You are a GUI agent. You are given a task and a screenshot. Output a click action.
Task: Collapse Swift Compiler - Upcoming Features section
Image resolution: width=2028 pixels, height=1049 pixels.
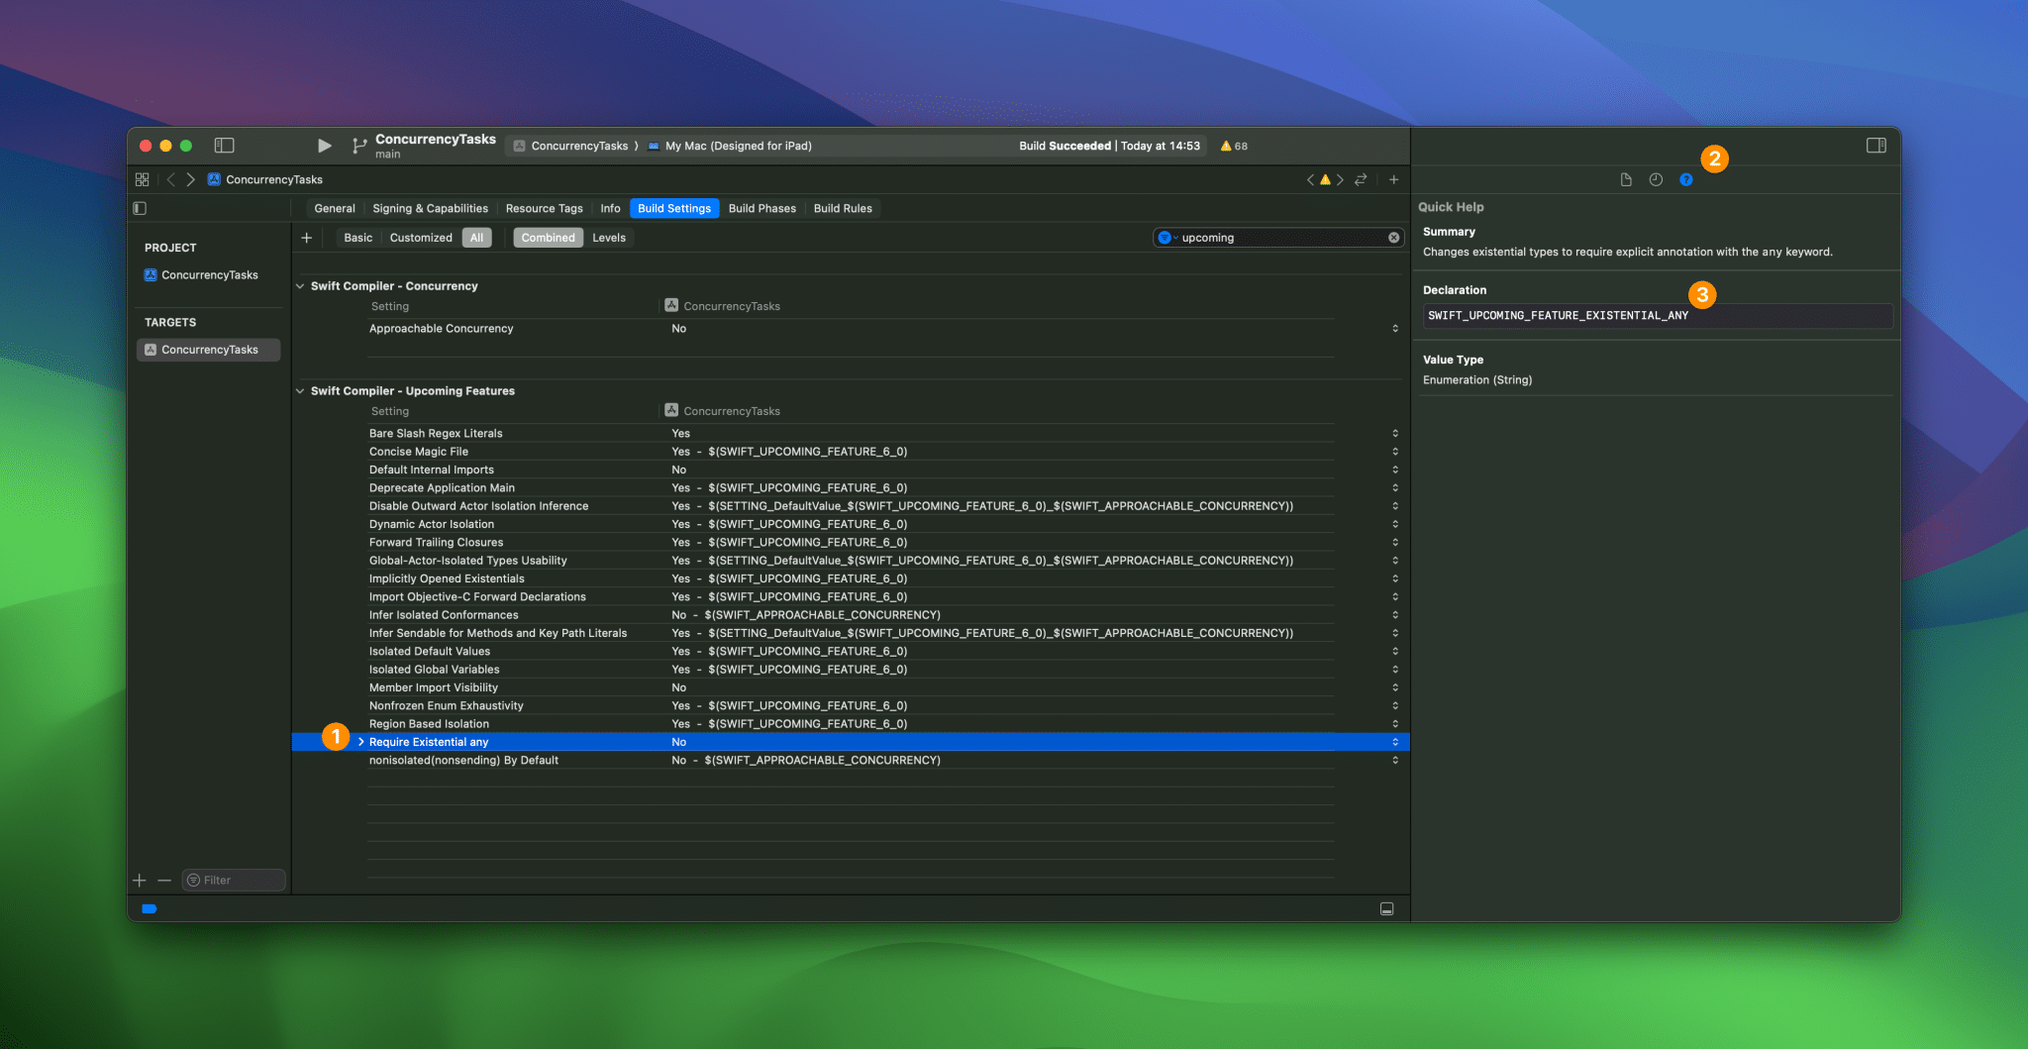coord(300,391)
